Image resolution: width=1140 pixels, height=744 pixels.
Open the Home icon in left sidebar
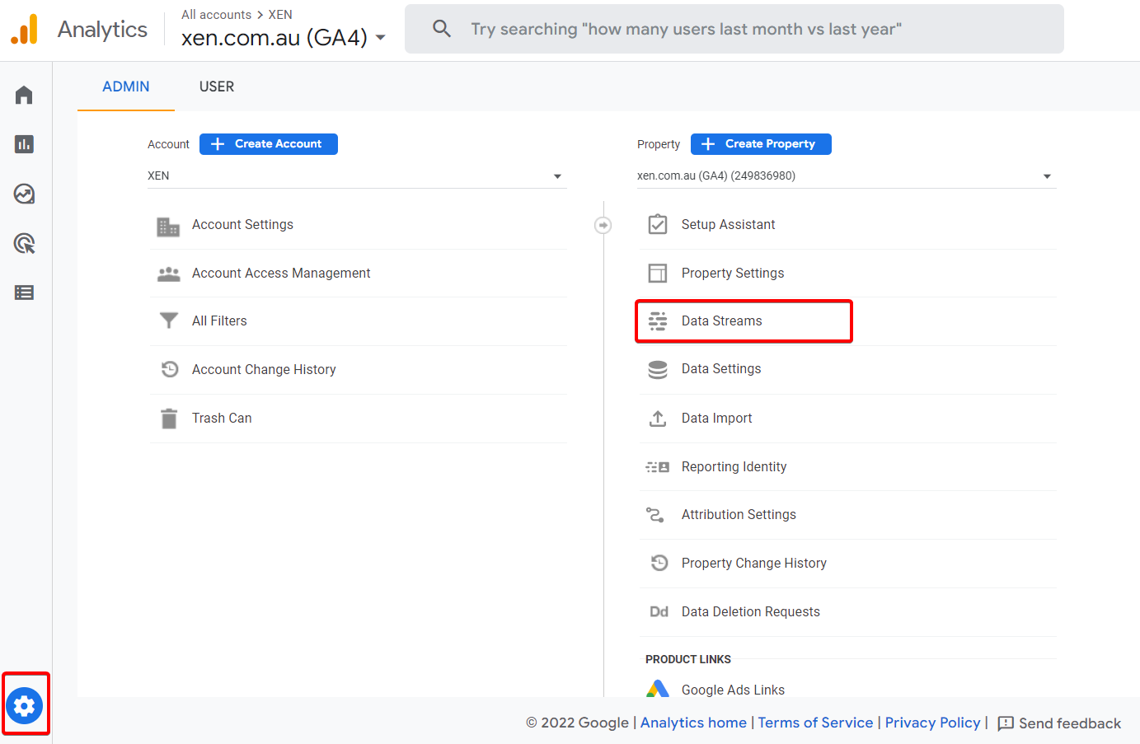pyautogui.click(x=24, y=95)
